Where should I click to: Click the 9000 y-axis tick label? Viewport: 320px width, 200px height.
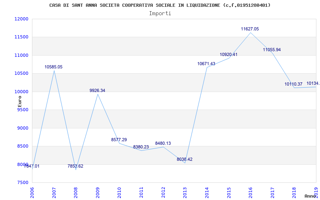(x=22, y=128)
